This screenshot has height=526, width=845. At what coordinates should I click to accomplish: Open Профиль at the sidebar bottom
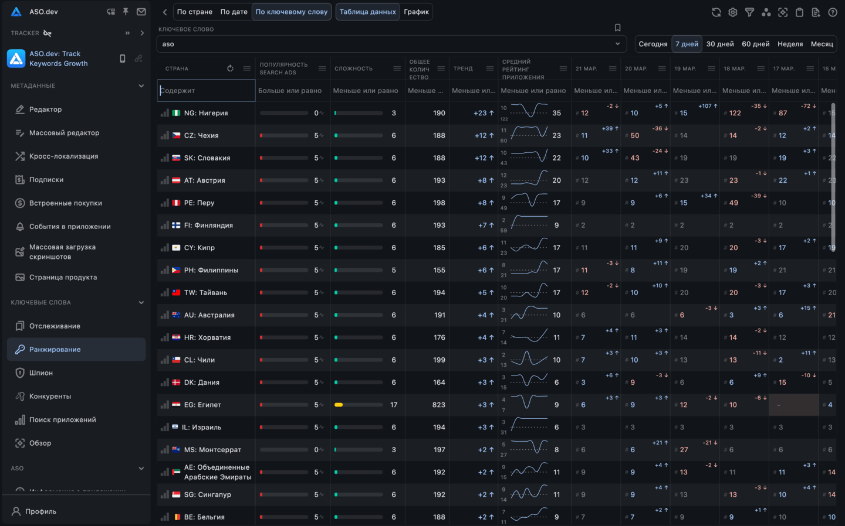[x=41, y=511]
